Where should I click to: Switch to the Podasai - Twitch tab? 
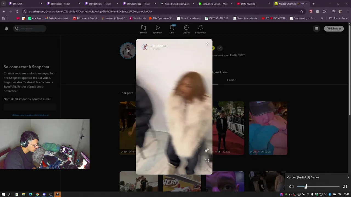[62, 4]
